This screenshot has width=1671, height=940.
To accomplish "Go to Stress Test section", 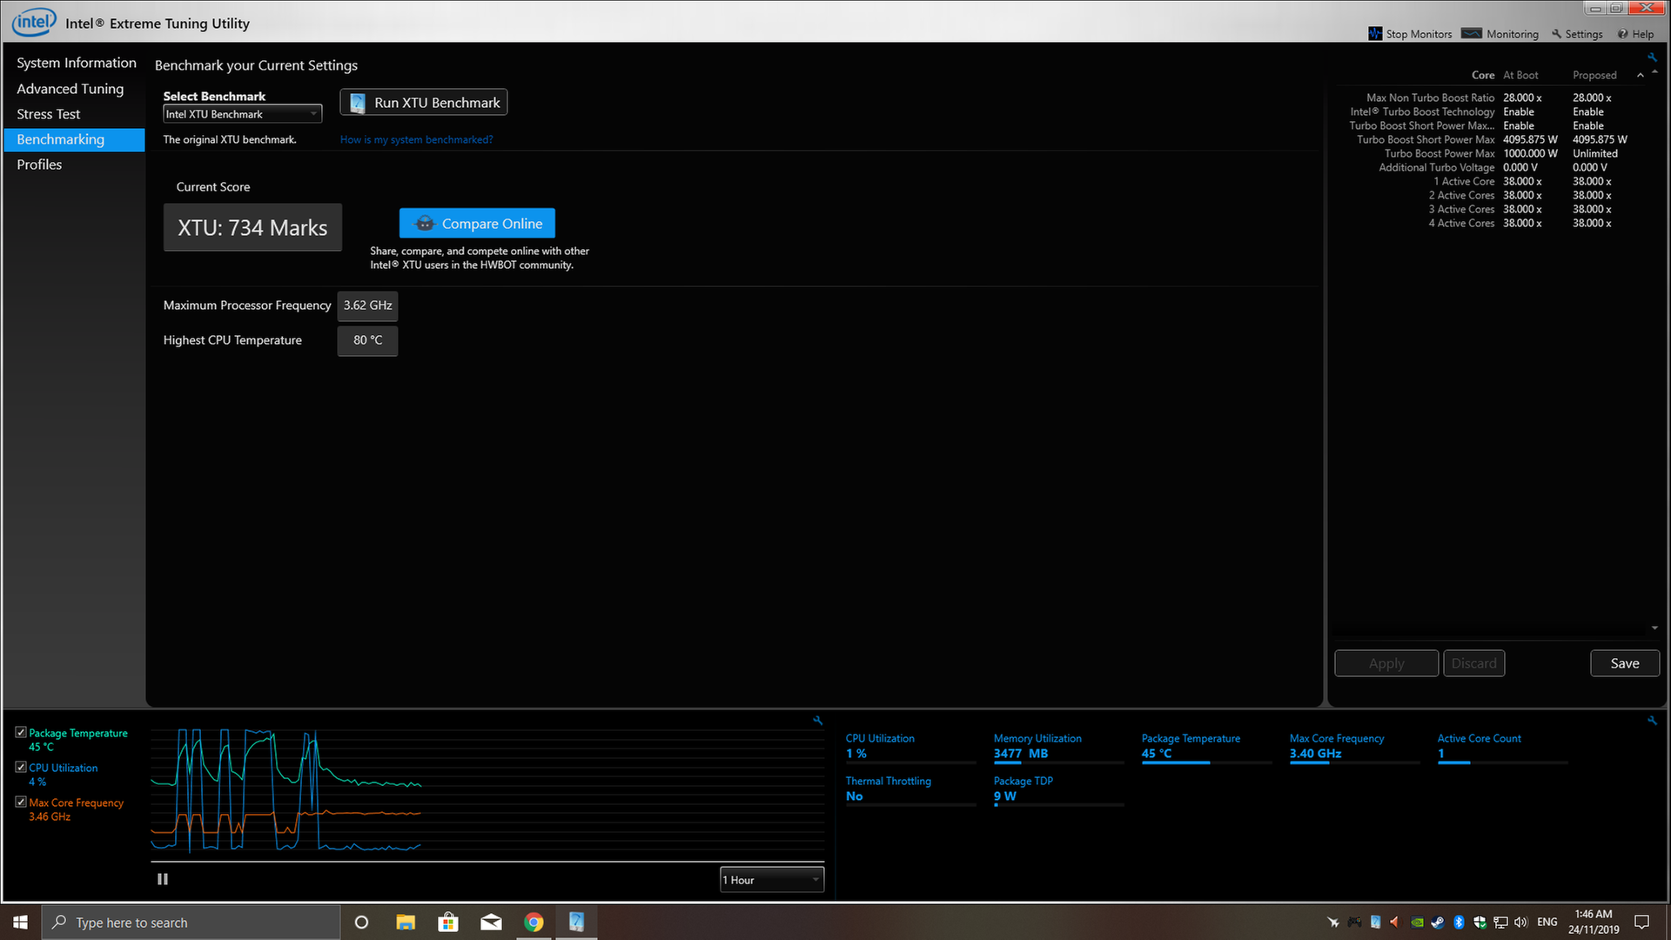I will click(x=48, y=114).
